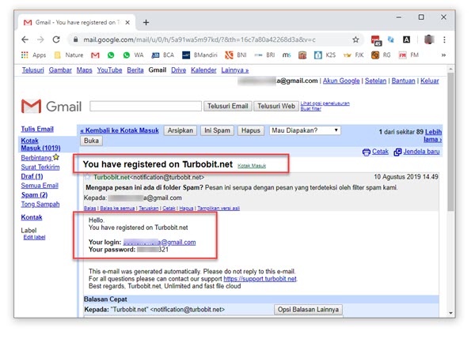Click the browser Back arrow
The image size is (475, 339).
(25, 40)
